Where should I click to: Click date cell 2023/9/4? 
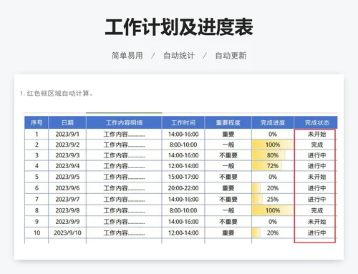pos(67,166)
